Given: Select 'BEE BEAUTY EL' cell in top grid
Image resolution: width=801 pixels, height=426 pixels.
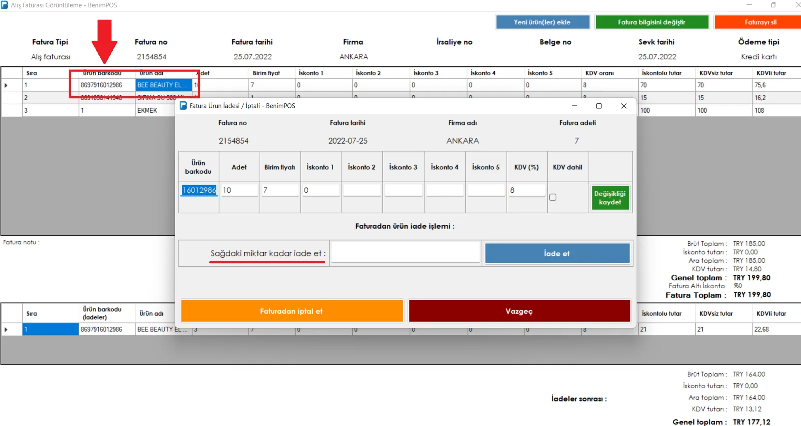Looking at the screenshot, I should tap(164, 85).
